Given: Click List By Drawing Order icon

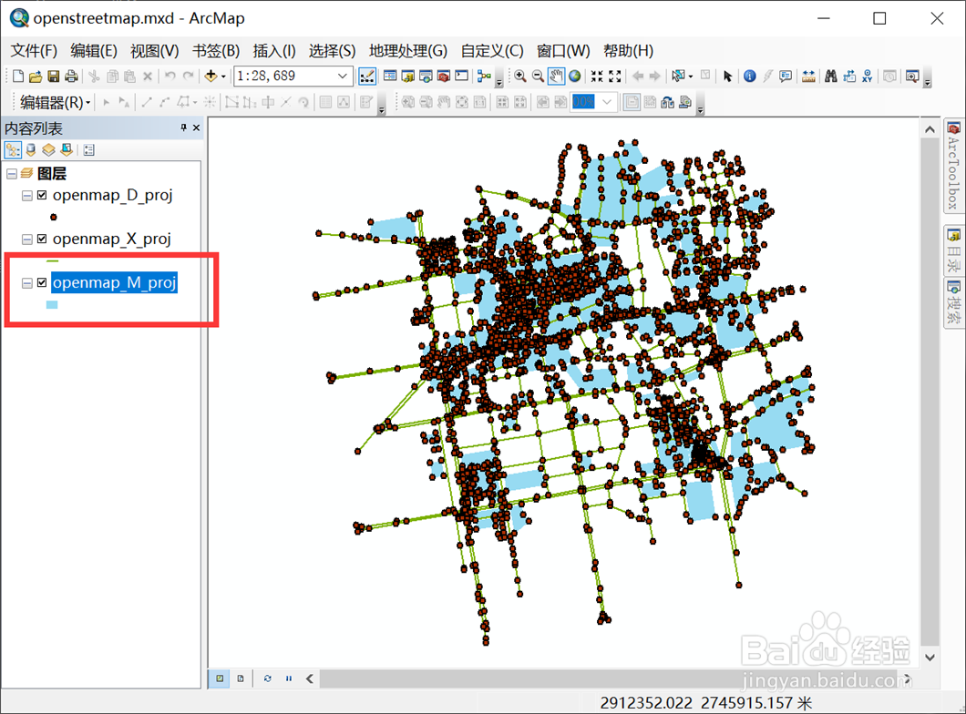Looking at the screenshot, I should click(13, 149).
